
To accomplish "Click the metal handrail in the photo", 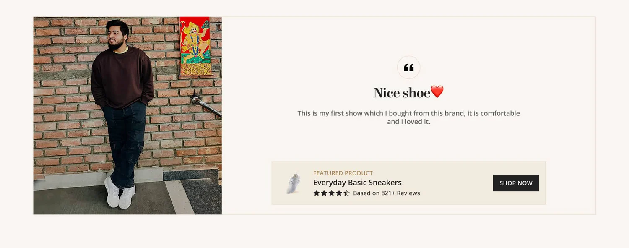I will [206, 106].
